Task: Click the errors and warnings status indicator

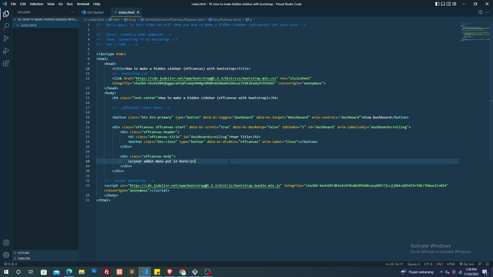Action: tap(10, 264)
